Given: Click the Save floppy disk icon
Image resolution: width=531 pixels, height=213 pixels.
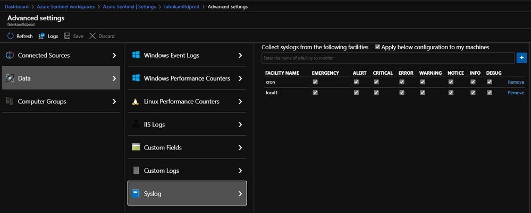Looking at the screenshot, I should click(x=67, y=36).
